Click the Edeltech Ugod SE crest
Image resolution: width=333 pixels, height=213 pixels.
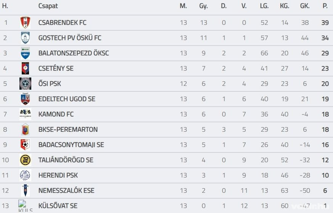(25, 99)
